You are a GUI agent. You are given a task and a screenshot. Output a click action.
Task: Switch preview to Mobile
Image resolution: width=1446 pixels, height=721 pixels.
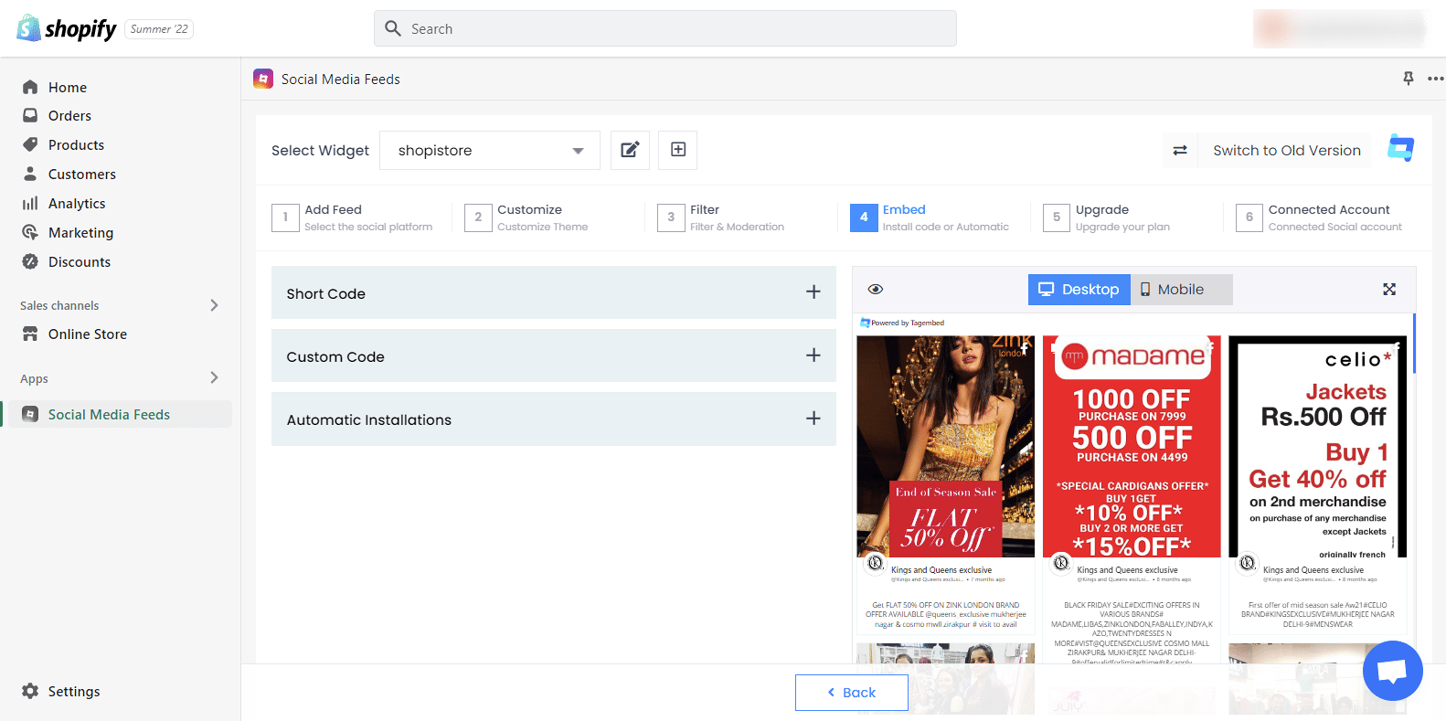(x=1181, y=290)
